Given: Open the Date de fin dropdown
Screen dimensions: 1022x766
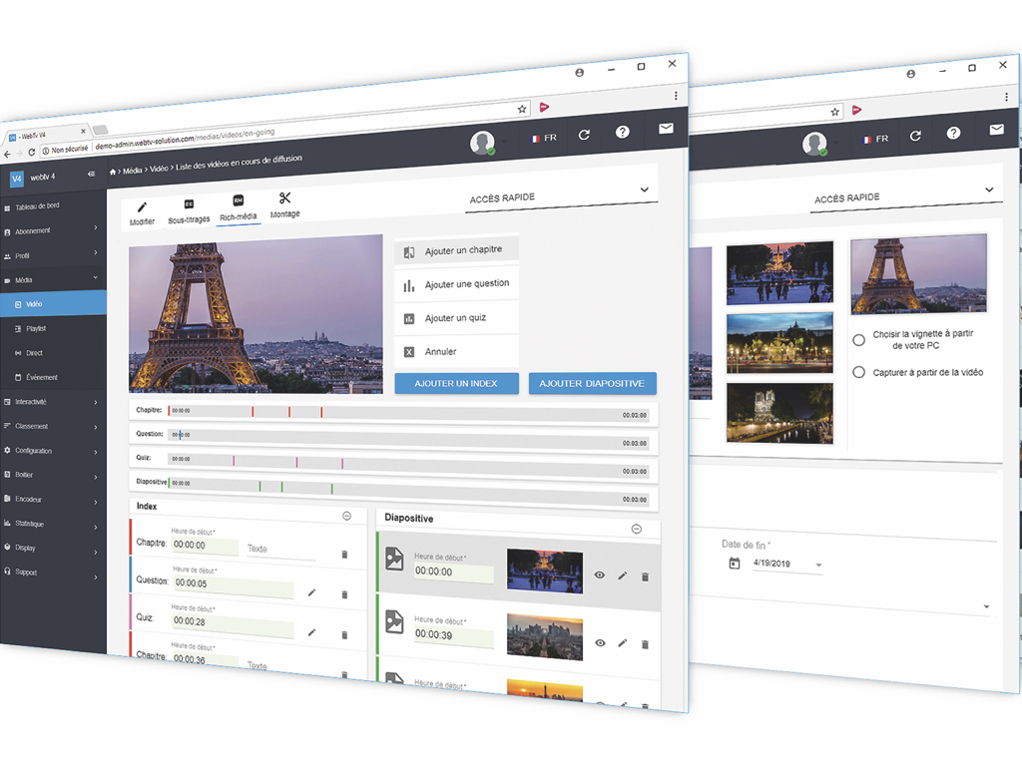Looking at the screenshot, I should click(x=819, y=566).
